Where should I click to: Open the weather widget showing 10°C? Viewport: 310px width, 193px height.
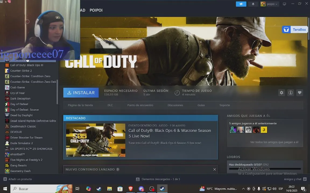click(218, 189)
